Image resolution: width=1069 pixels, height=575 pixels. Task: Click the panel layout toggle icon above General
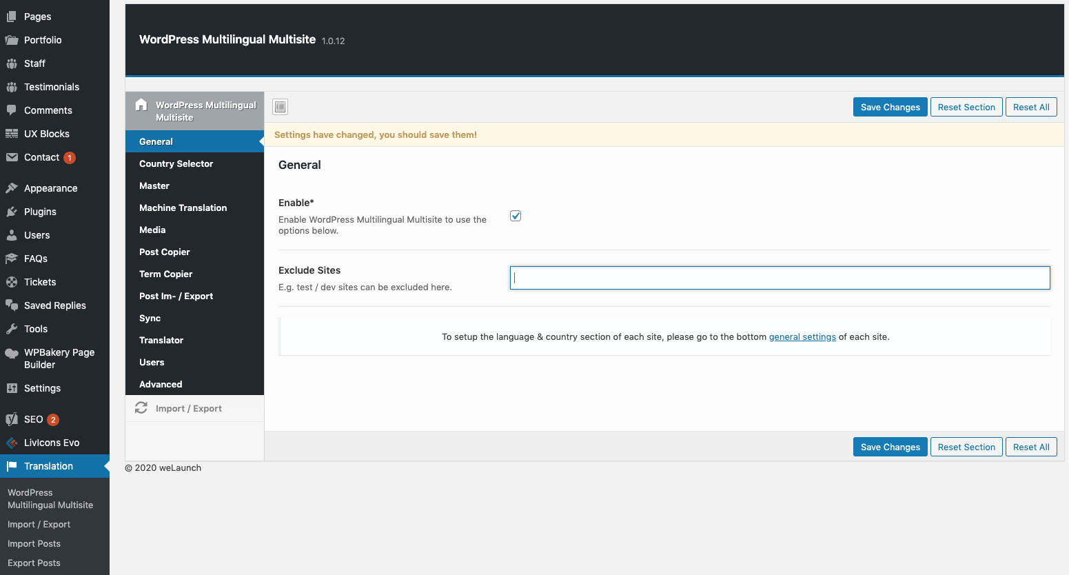[x=280, y=106]
